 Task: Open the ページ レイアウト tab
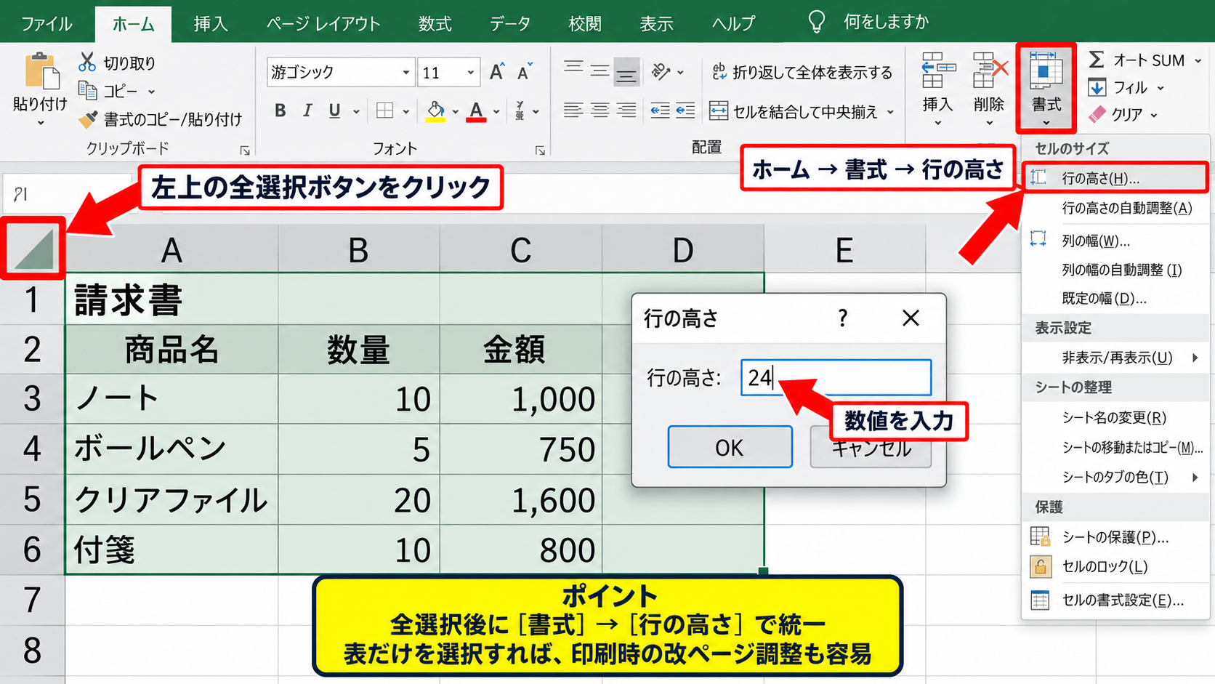pyautogui.click(x=323, y=23)
